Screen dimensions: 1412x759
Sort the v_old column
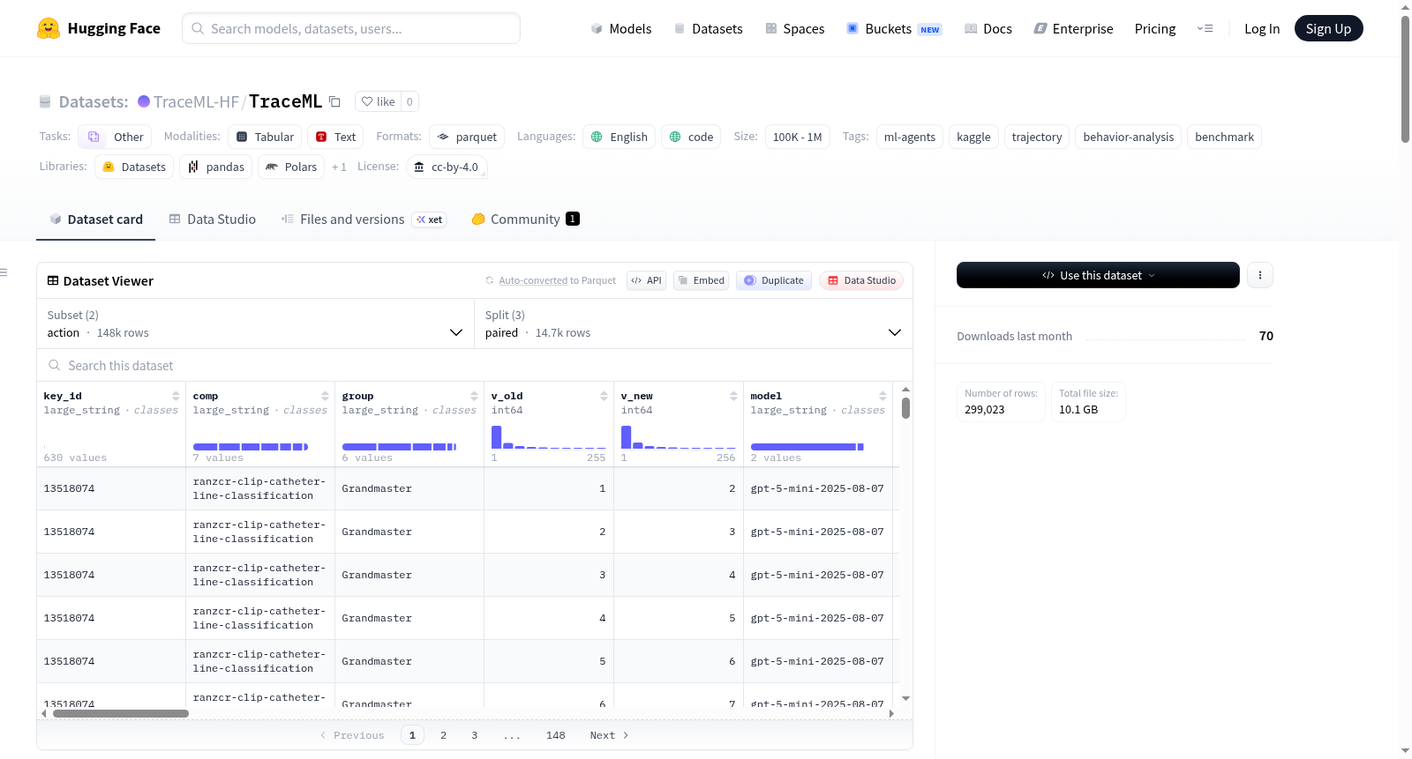[604, 396]
